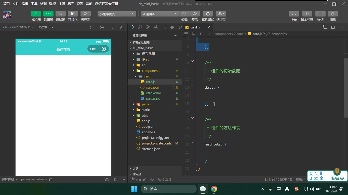348x195 pixels.
Task: Open version management (版本管理) icon
Action: pyautogui.click(x=307, y=14)
